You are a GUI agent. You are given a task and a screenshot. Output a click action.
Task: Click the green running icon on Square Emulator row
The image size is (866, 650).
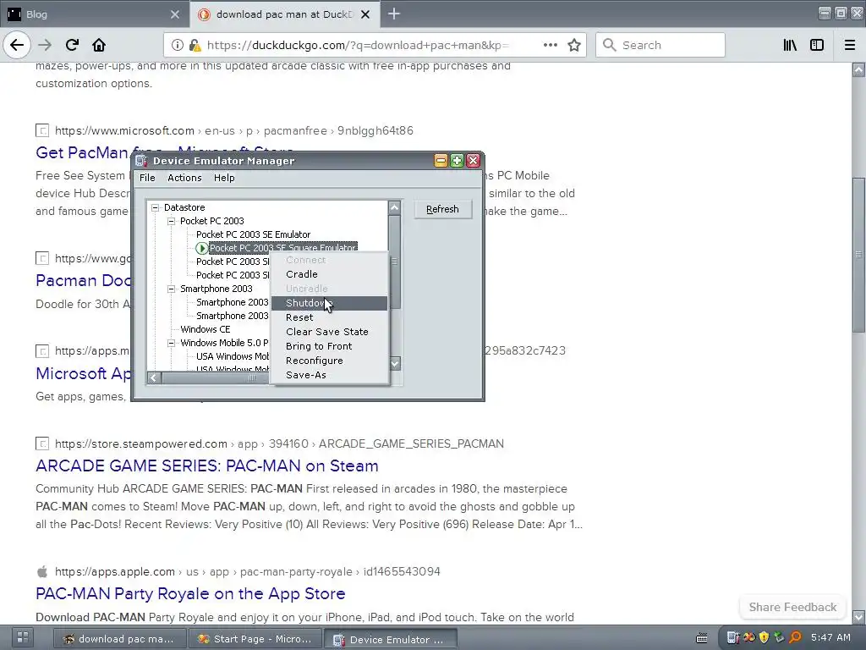pos(201,248)
